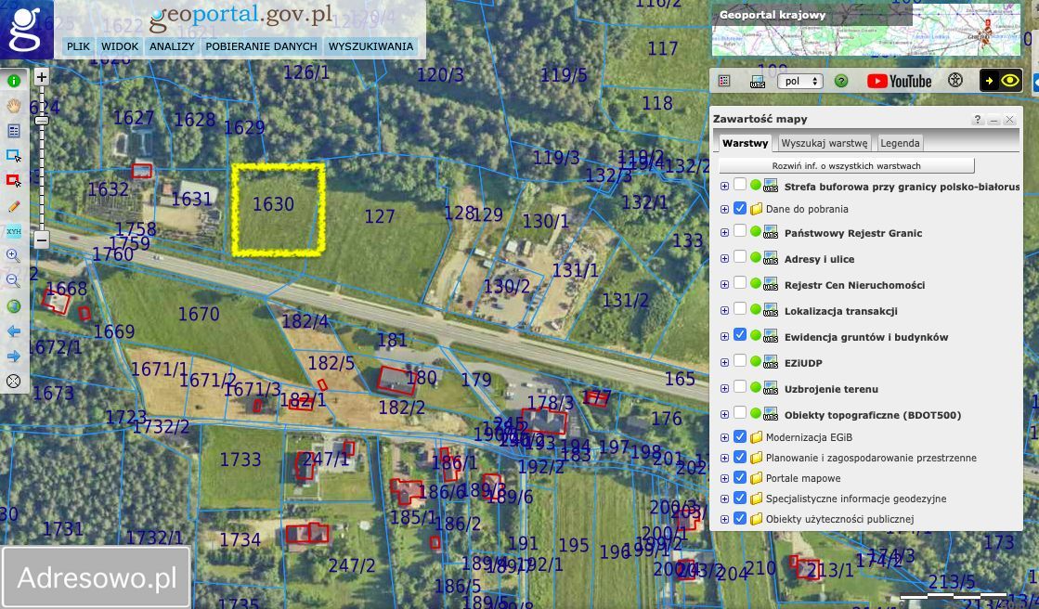Go to previous map view arrow
Image resolution: width=1039 pixels, height=609 pixels.
click(13, 331)
